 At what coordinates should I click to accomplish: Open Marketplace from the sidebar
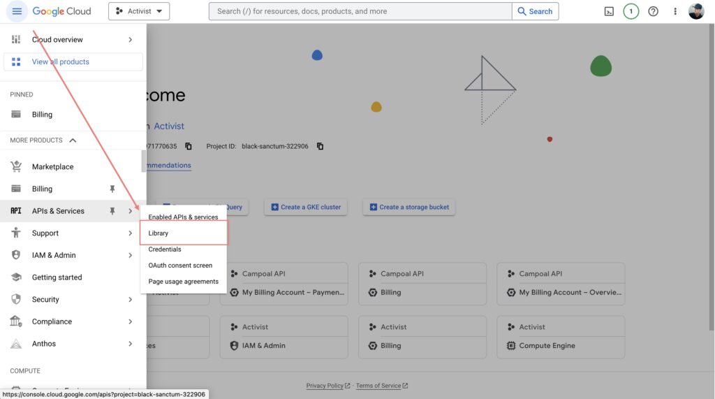(x=52, y=167)
